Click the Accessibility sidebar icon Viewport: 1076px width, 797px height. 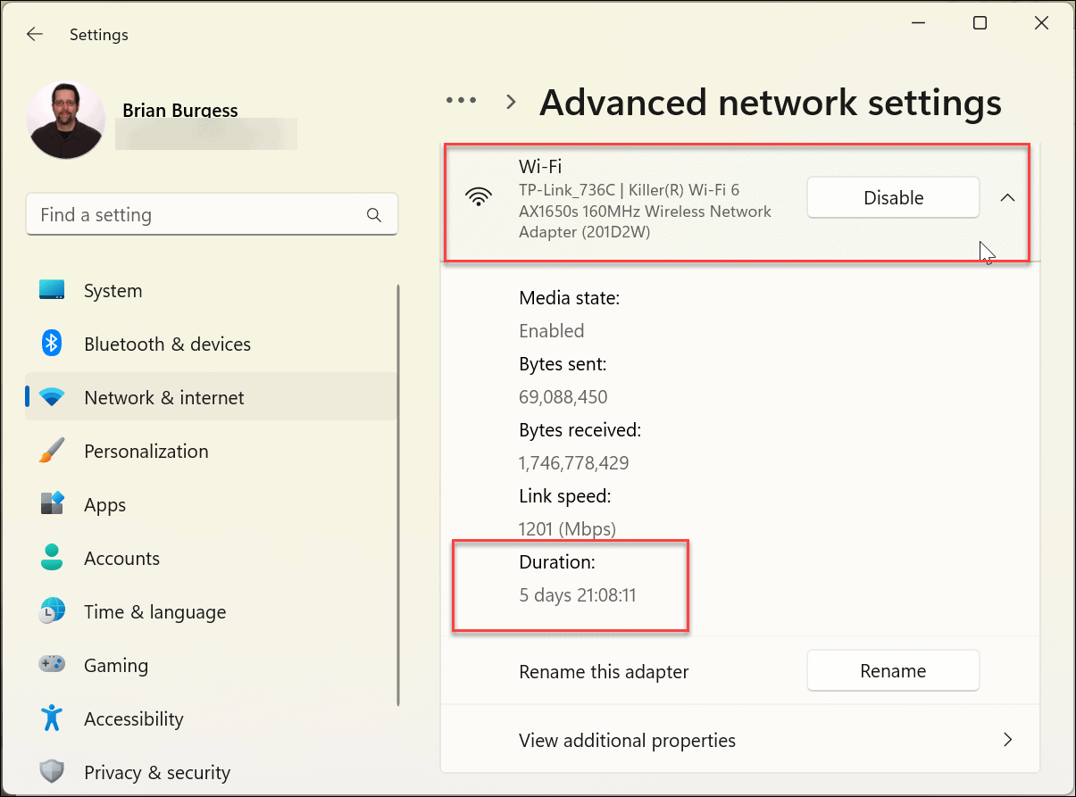(x=52, y=718)
